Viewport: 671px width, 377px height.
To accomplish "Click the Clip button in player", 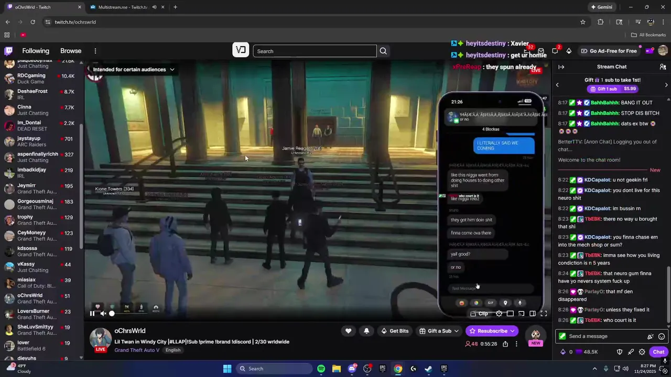I will point(480,314).
